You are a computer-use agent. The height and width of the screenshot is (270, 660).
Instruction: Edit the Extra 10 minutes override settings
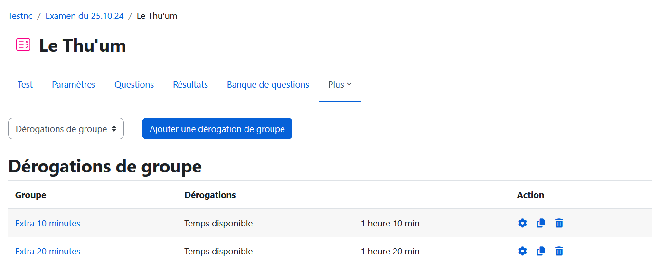point(522,223)
